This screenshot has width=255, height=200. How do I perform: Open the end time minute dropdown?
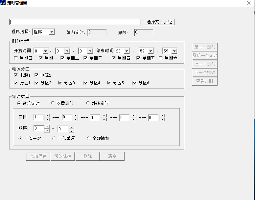point(151,51)
